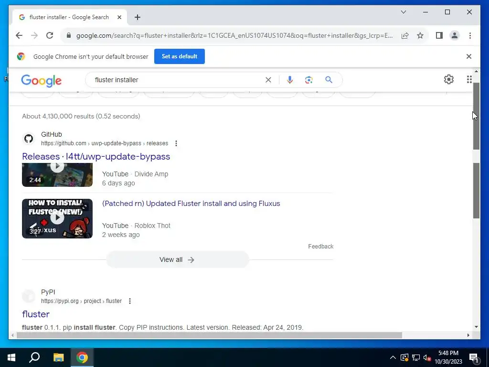This screenshot has height=367, width=489.
Task: Click the browser forward arrow
Action: [34, 35]
